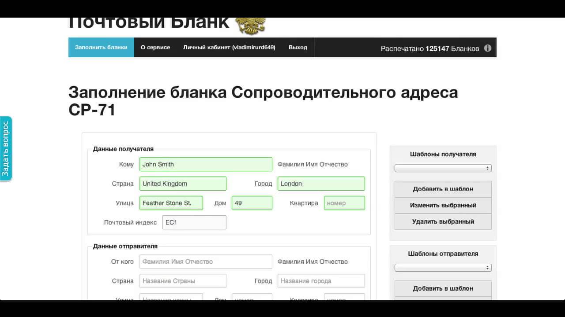The image size is (565, 317).
Task: Click the heading Заполнение бланка Сопроводительного адреса
Action: point(263,101)
